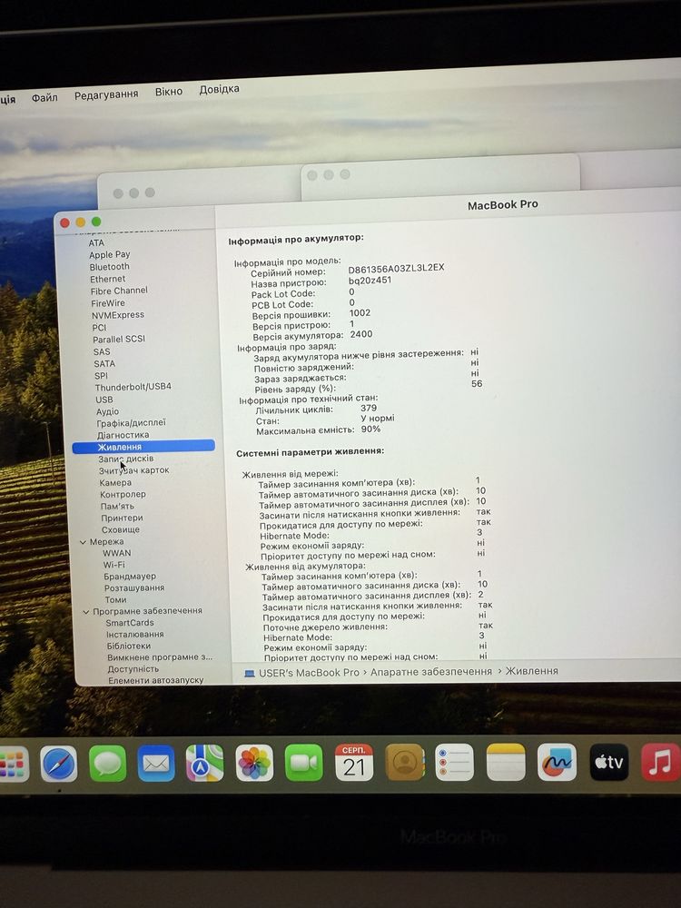Select USB in the sidebar
This screenshot has height=908, width=681.
point(104,400)
